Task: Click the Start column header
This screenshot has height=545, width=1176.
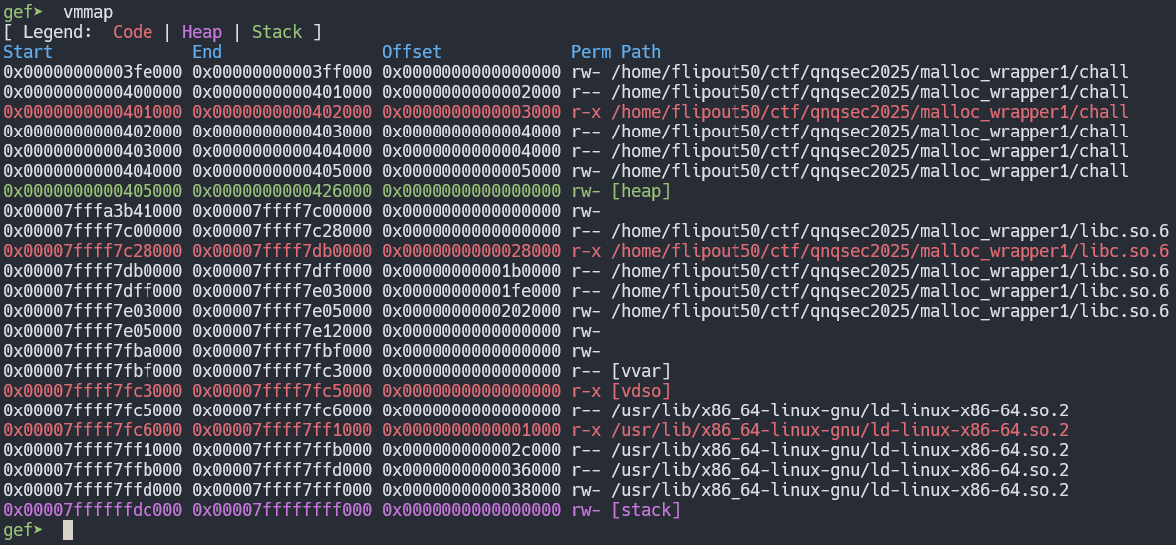Action: coord(28,52)
